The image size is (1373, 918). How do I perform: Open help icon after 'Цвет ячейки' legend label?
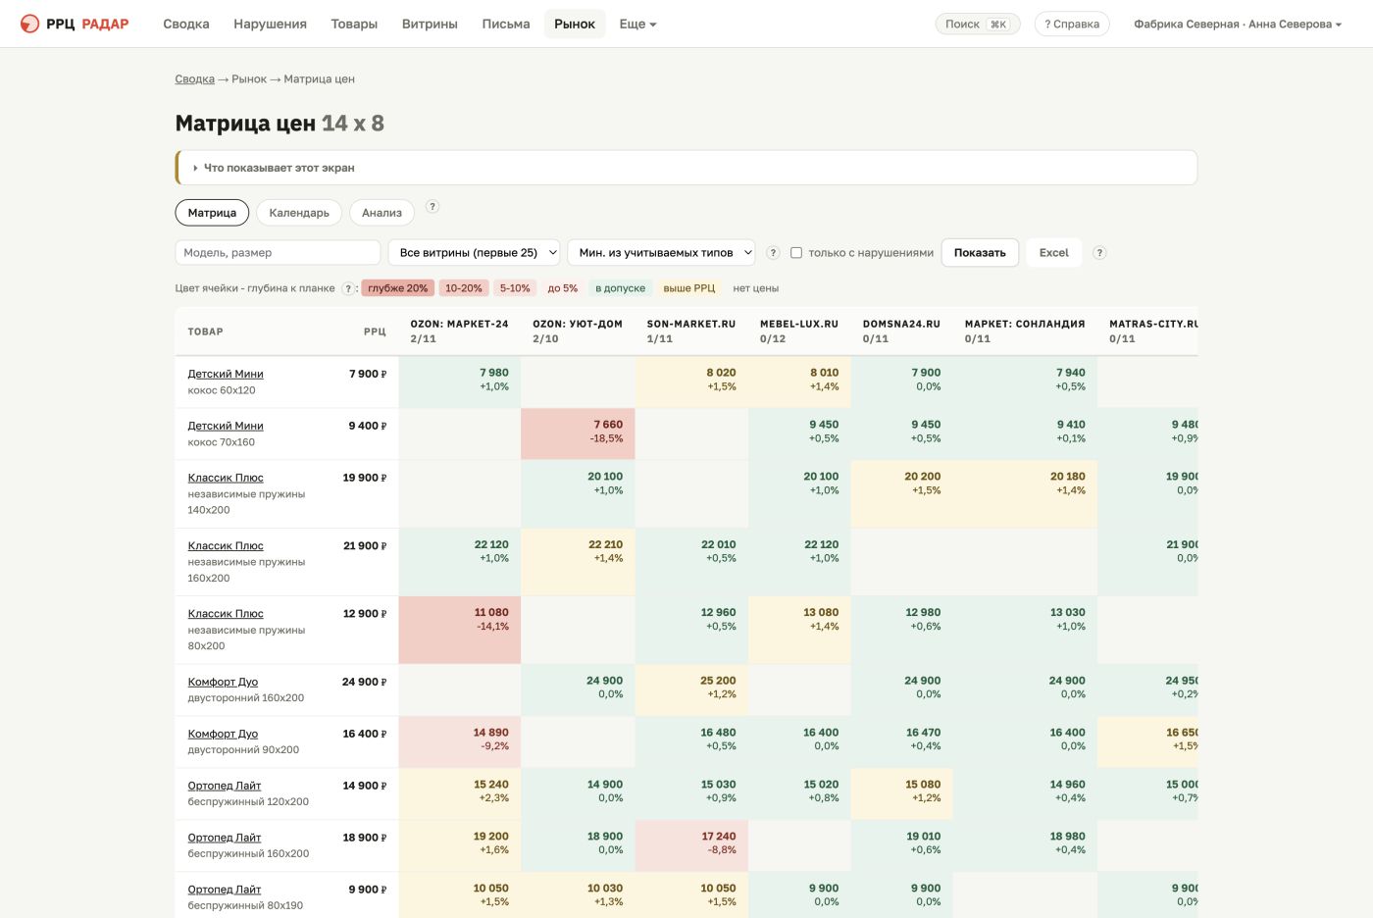pos(348,288)
